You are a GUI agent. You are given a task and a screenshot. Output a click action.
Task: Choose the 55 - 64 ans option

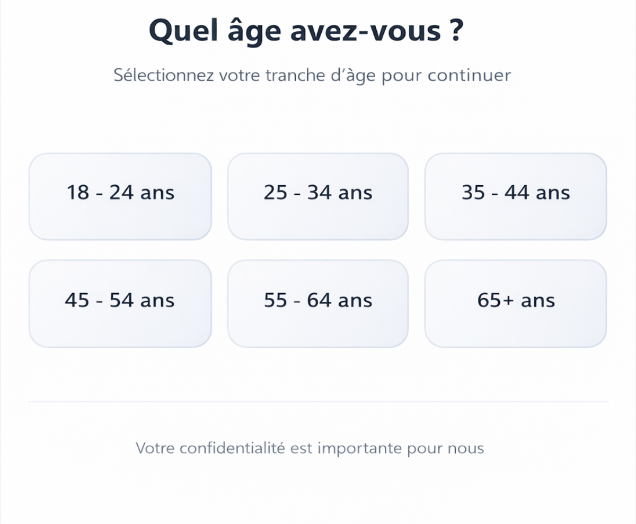[x=318, y=303]
